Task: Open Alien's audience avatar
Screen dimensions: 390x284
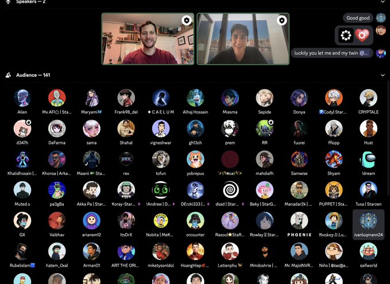Action: pos(22,98)
